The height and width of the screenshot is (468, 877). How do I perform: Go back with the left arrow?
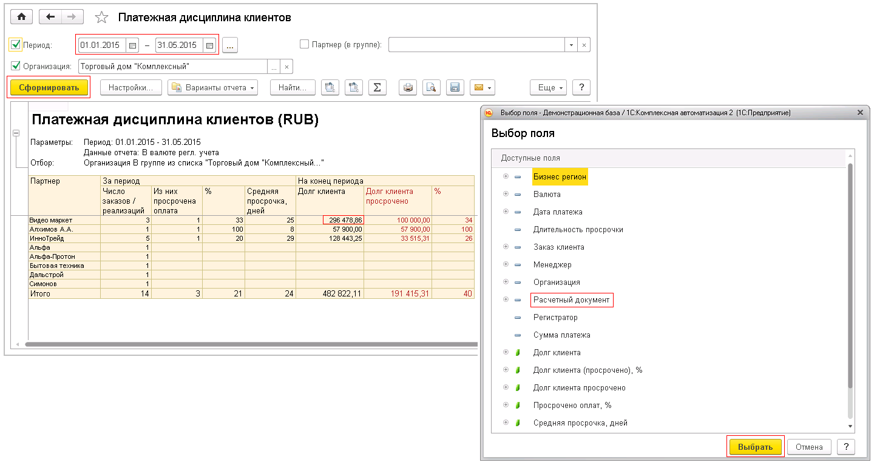tap(51, 17)
